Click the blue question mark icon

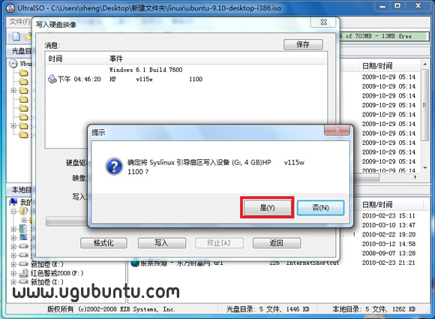(x=114, y=167)
